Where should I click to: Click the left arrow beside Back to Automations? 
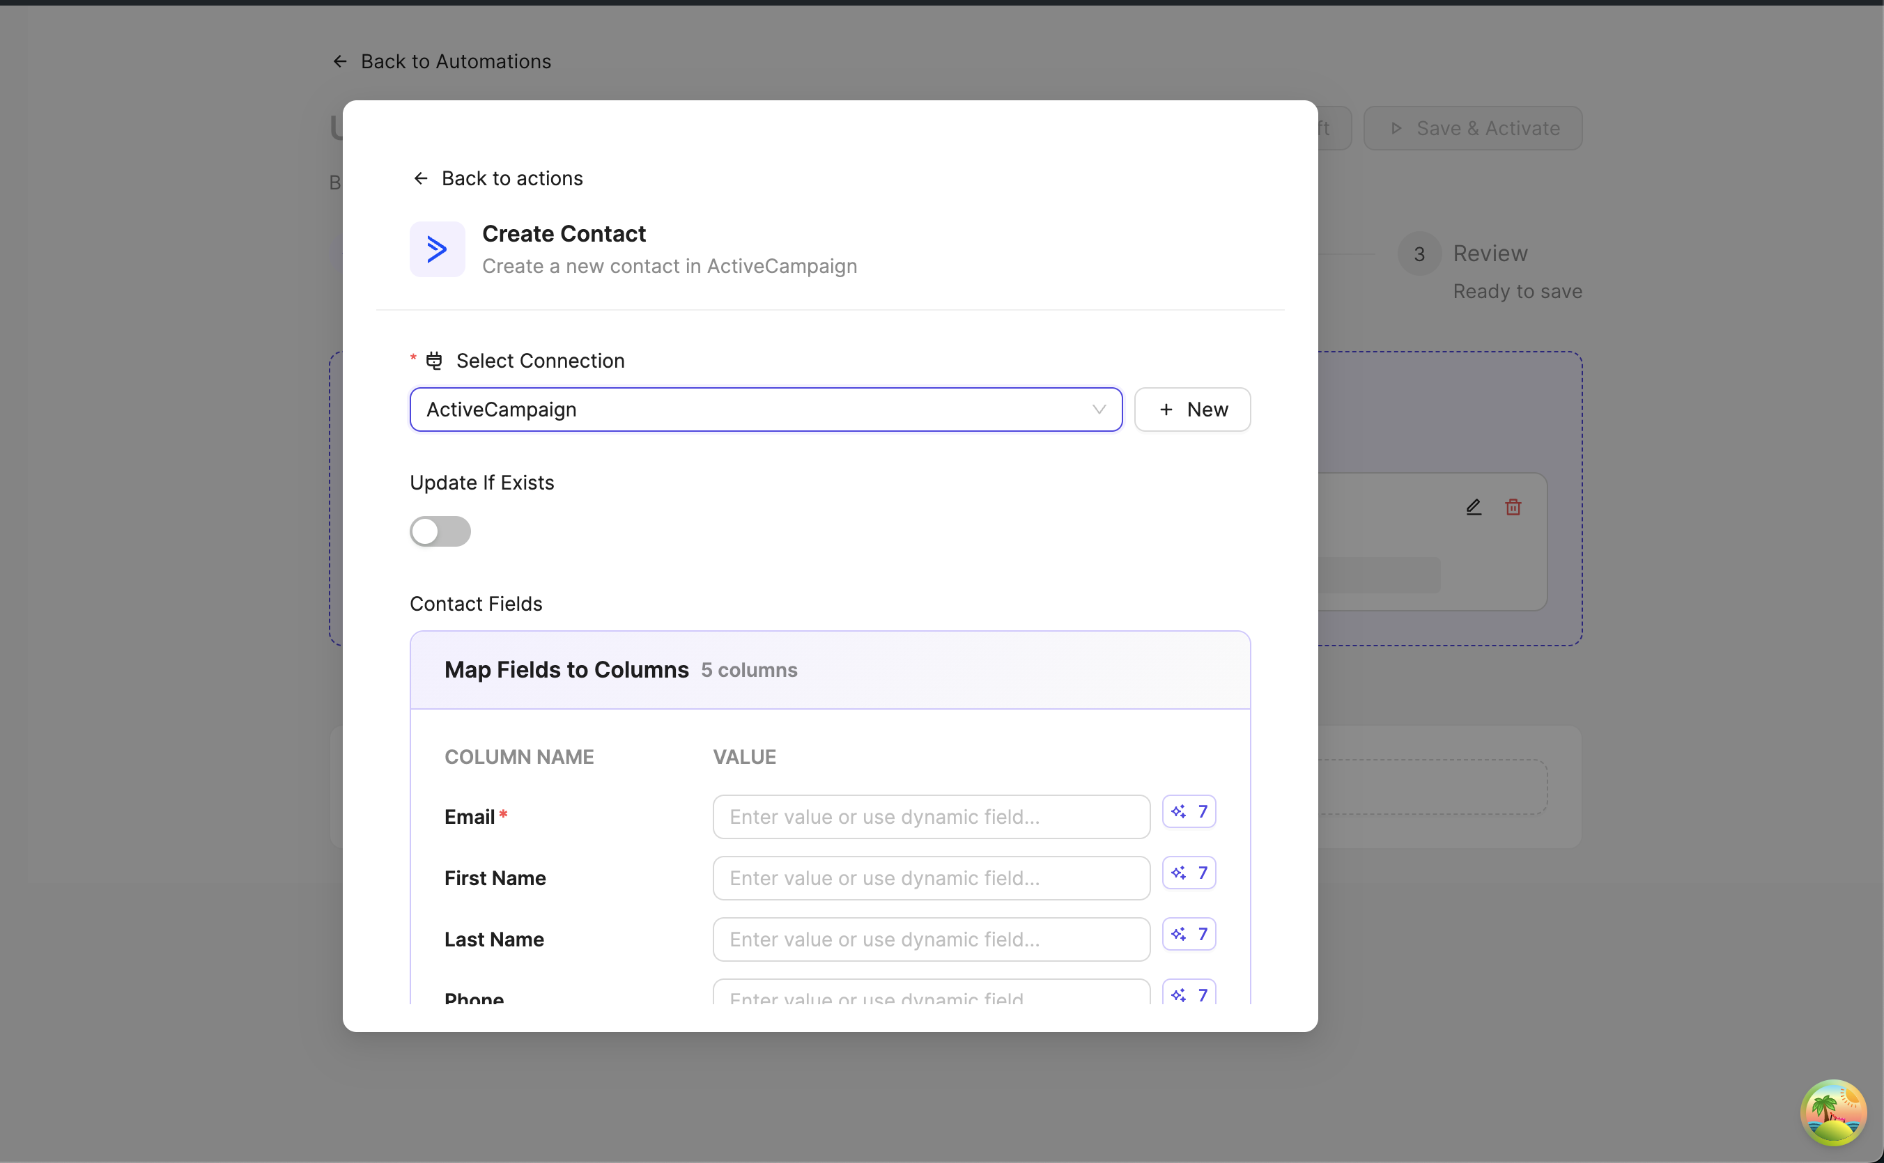point(339,61)
